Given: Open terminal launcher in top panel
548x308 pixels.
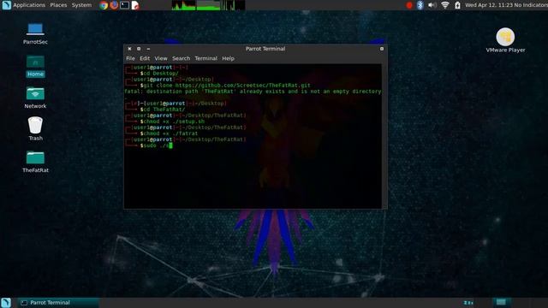Looking at the screenshot, I should [x=124, y=5].
